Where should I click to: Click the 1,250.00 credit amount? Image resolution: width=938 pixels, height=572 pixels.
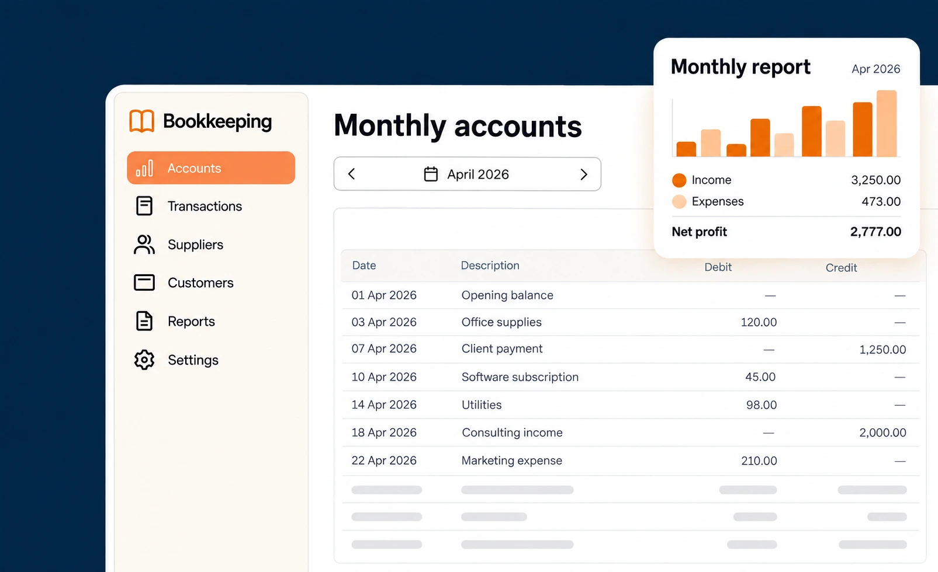click(x=882, y=350)
